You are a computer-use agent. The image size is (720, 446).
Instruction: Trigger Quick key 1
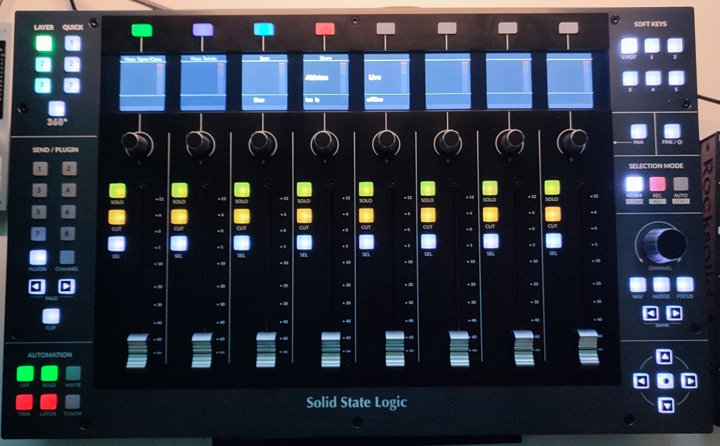point(73,43)
